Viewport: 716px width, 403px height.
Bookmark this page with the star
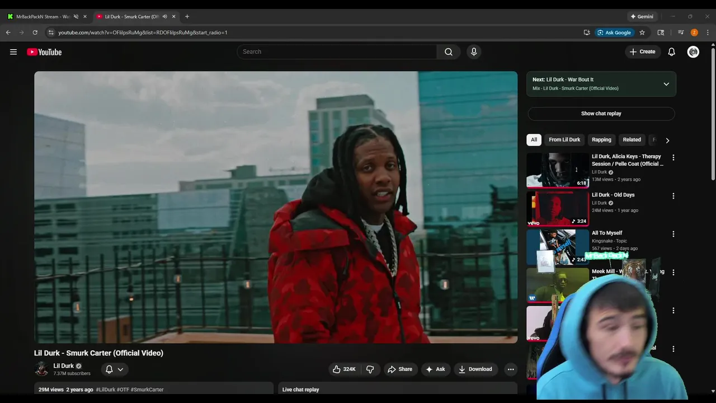click(642, 32)
